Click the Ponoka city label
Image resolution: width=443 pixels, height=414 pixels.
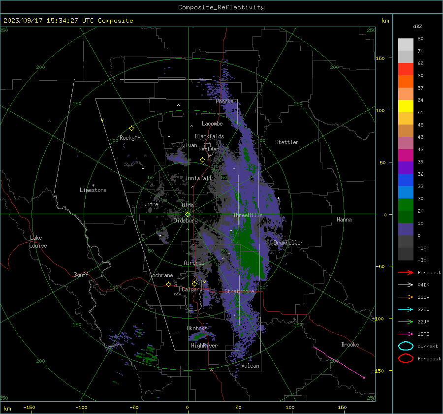tap(224, 101)
